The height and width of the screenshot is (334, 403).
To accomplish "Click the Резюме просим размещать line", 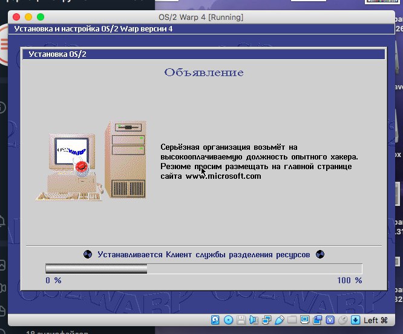I will pos(256,167).
